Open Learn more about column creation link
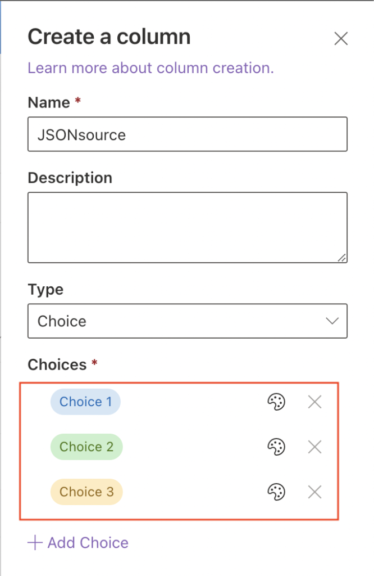Screen dimensions: 374x576 pos(150,68)
